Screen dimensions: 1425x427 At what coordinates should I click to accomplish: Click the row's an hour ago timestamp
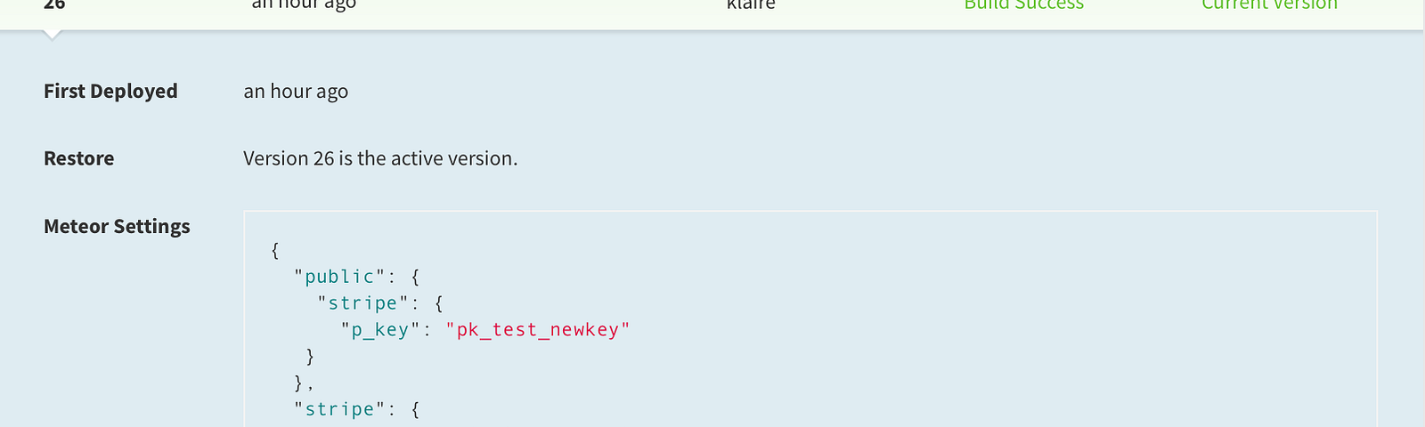304,4
